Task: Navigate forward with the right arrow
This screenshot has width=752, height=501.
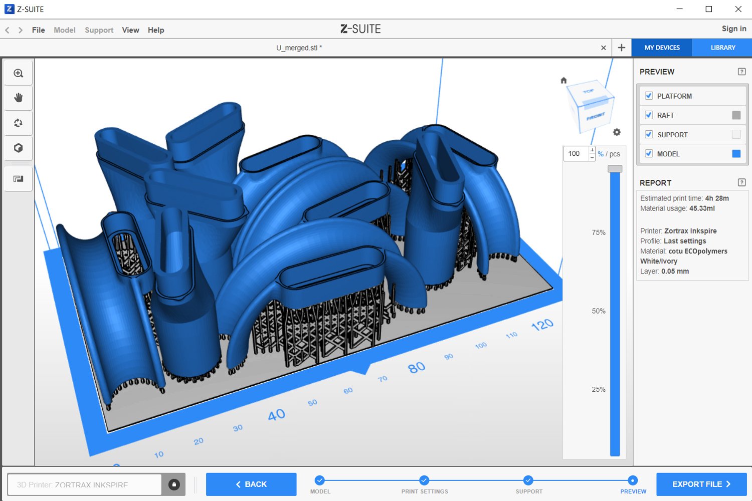Action: [21, 30]
